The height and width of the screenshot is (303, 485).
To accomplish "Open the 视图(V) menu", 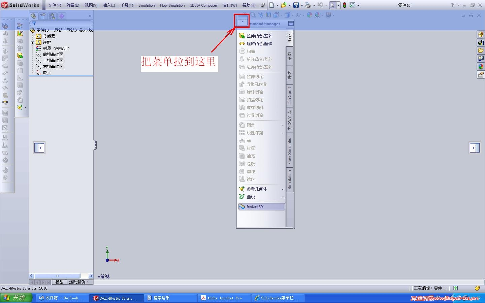I will (91, 5).
